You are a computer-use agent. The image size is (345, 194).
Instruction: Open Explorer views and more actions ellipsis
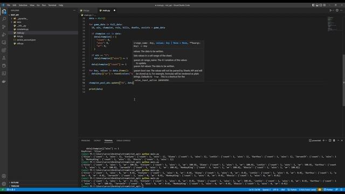(x=74, y=10)
